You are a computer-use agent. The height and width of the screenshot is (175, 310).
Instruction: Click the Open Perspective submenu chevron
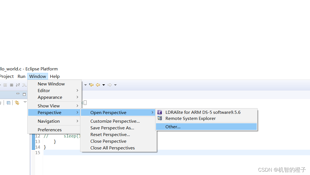(x=152, y=112)
